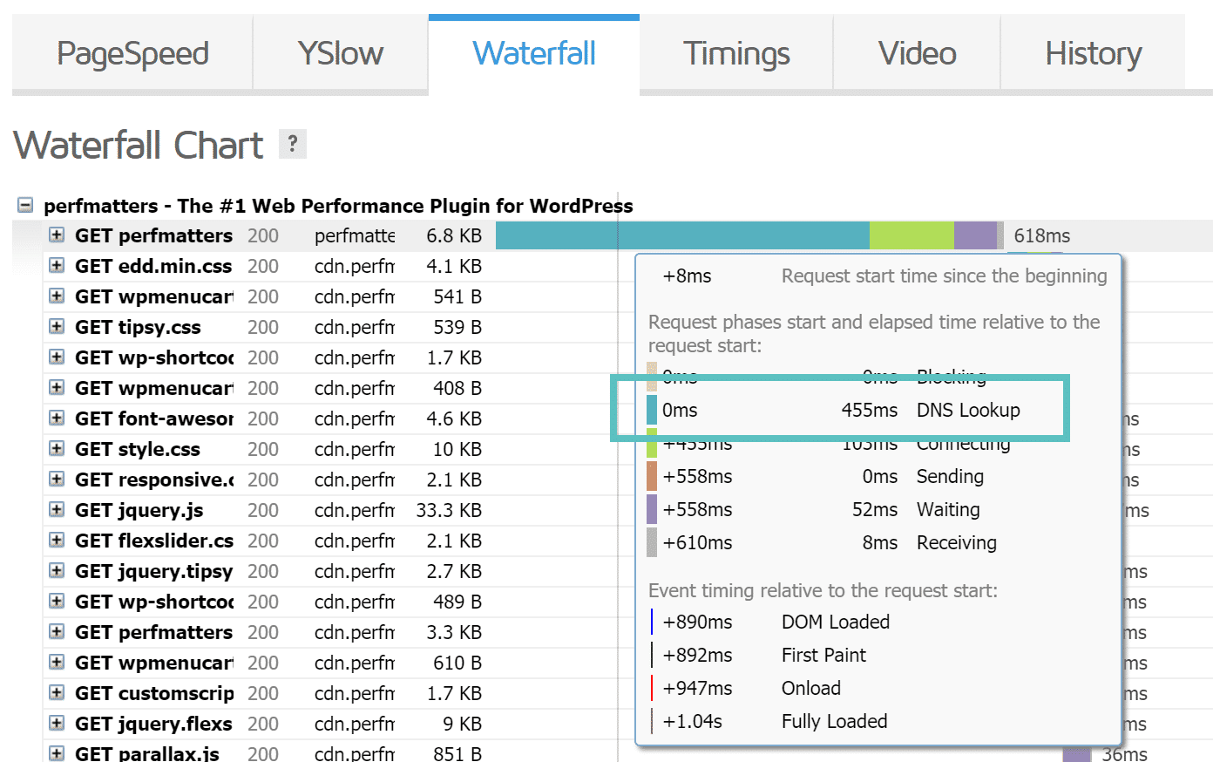Open the History tab
The height and width of the screenshot is (762, 1213).
pyautogui.click(x=1094, y=52)
